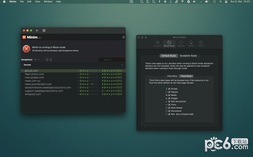Open the File menu
Image resolution: width=253 pixels, height=157 pixels.
click(22, 2)
